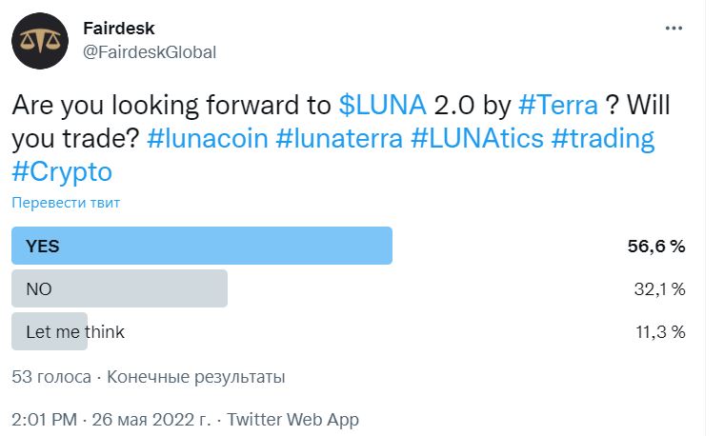Open the three-dot more options menu

674,29
